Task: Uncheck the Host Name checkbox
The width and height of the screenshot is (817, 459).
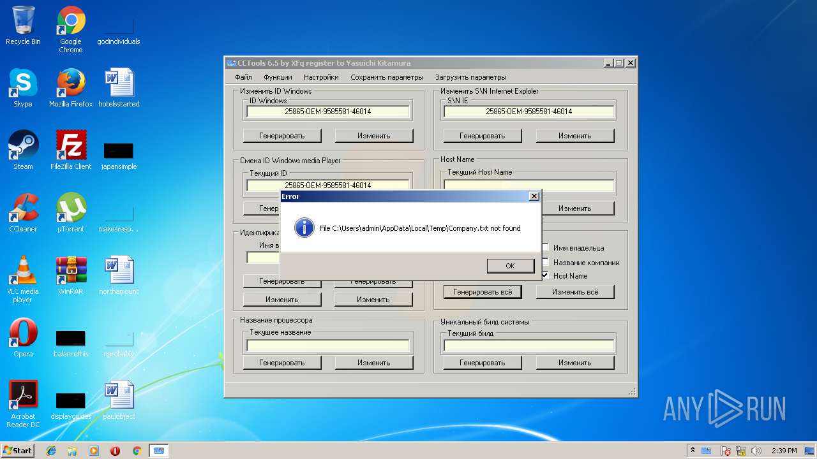Action: click(x=545, y=276)
